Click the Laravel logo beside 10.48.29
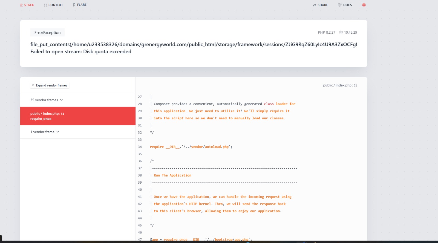Screen dimensions: 438x243 341,32
